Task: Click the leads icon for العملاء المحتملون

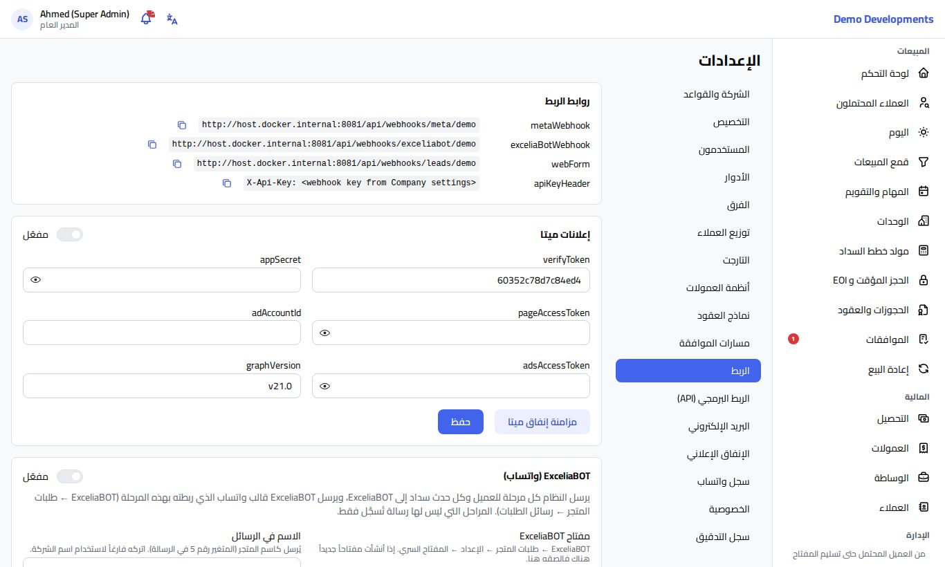Action: (x=923, y=103)
